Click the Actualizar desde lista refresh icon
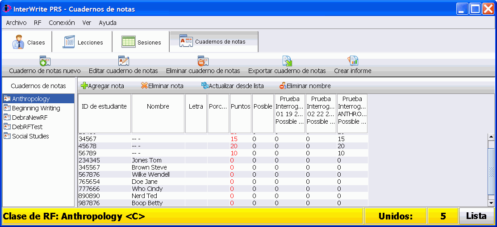The image size is (497, 227). (x=205, y=85)
